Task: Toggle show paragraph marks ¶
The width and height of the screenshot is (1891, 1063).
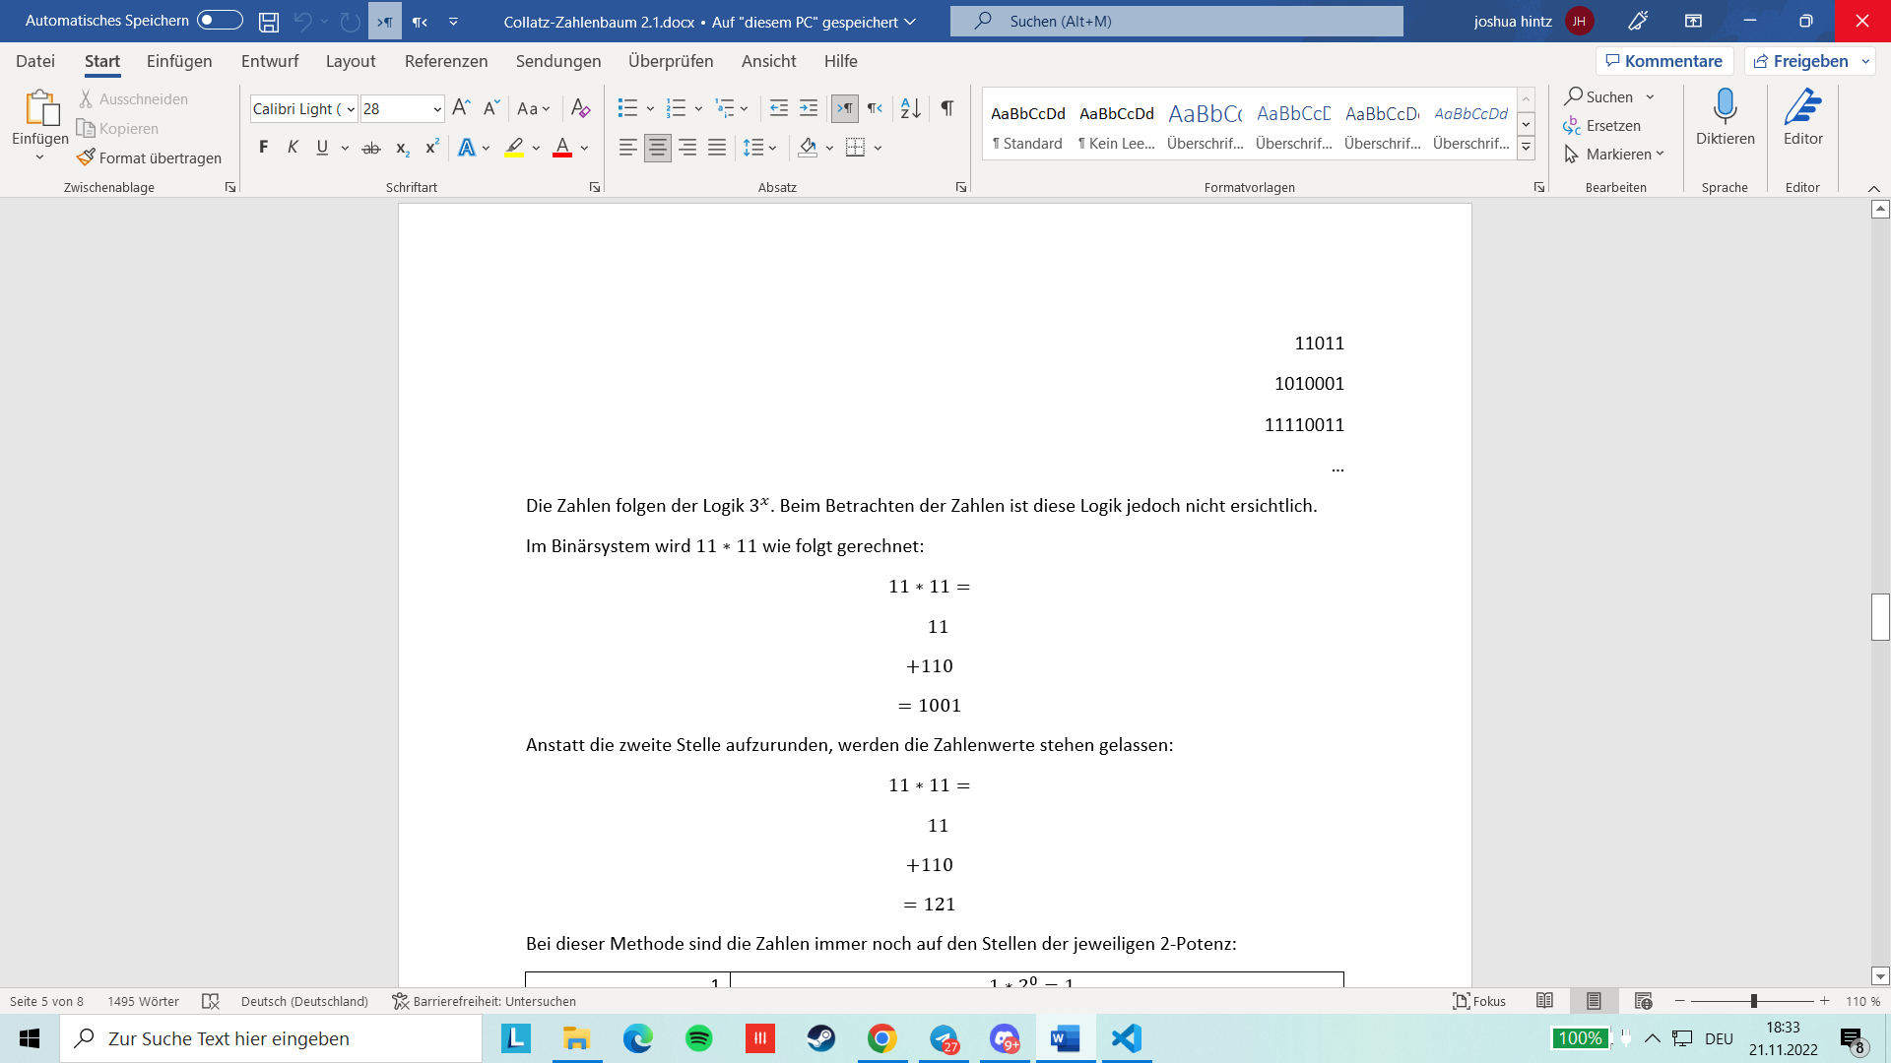Action: pos(946,108)
